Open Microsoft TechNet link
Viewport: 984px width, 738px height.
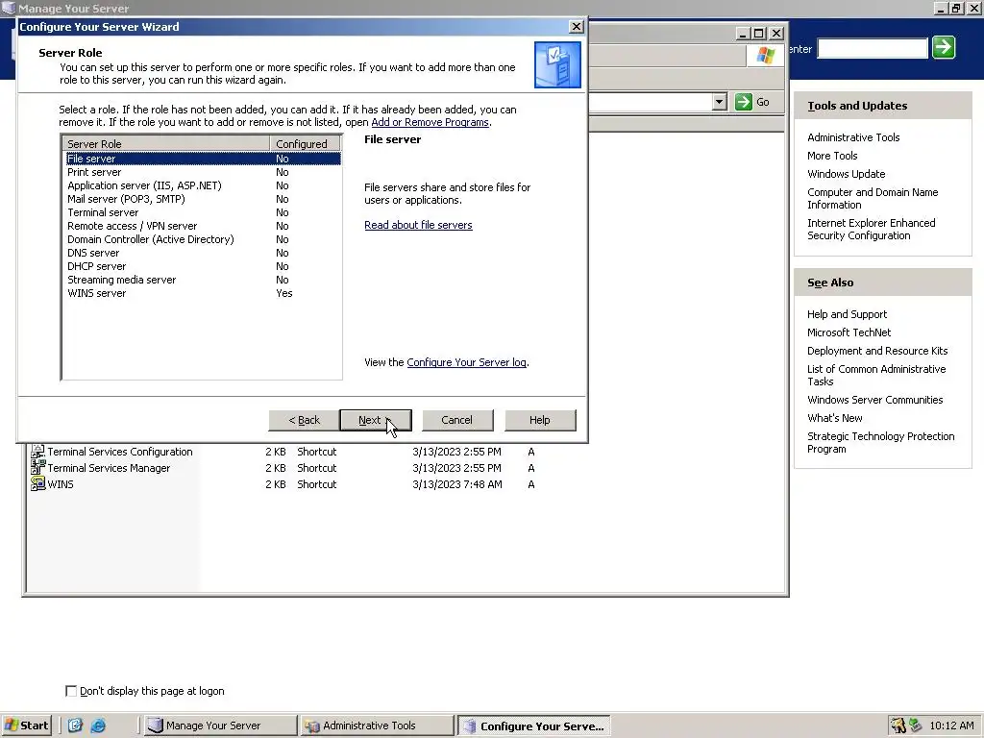point(849,332)
